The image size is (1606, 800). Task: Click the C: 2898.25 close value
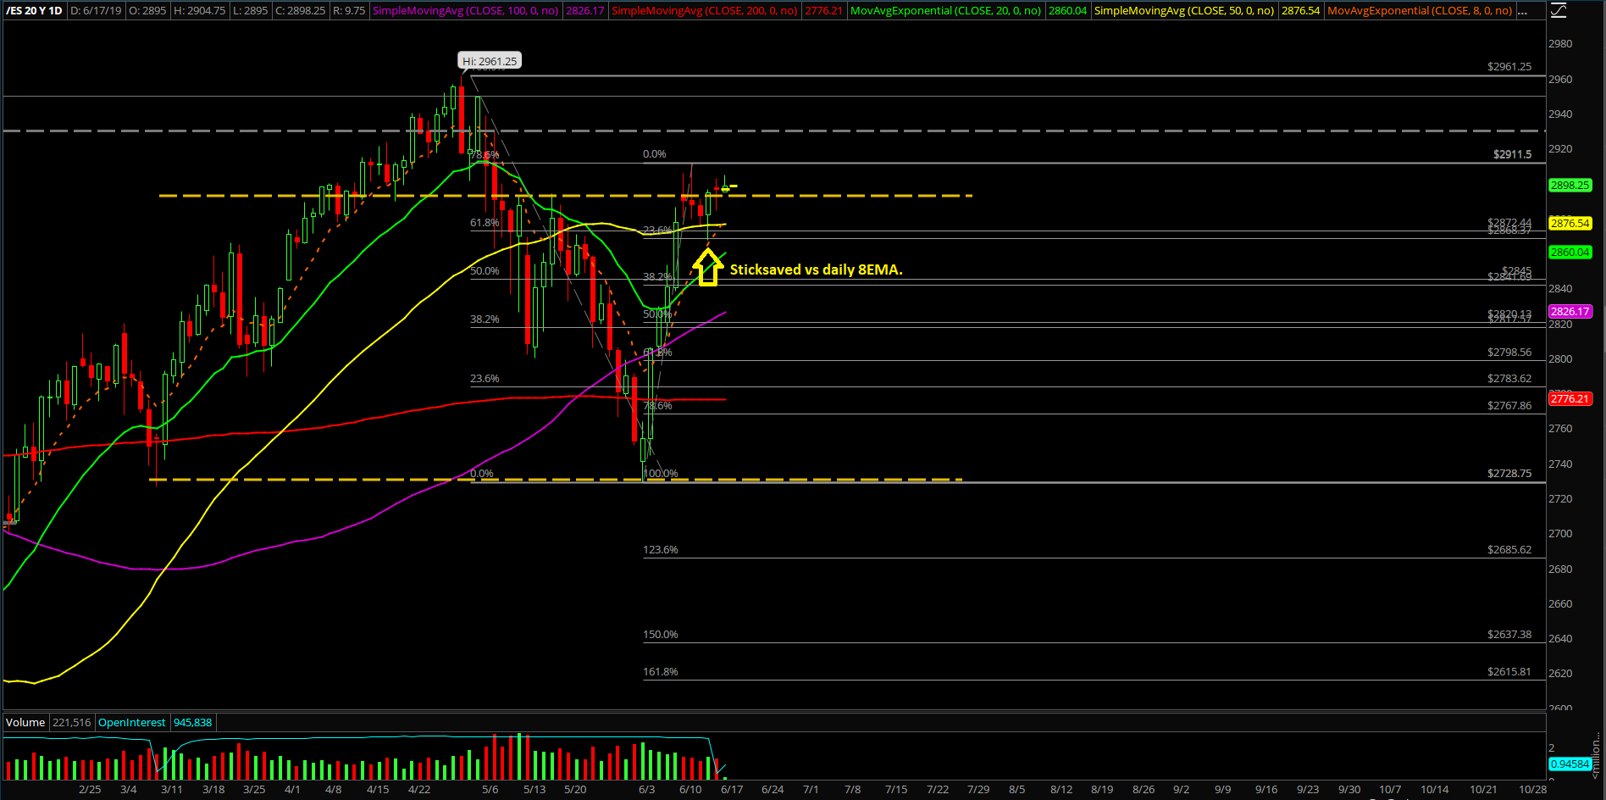(300, 11)
